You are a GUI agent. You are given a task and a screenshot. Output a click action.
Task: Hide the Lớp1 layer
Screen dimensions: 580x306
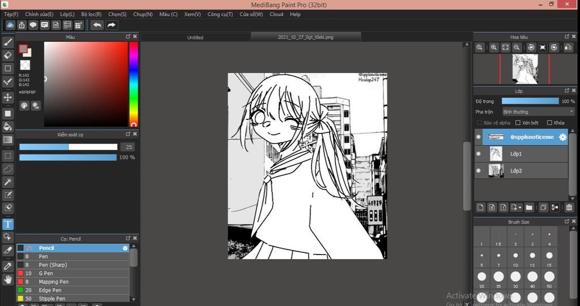tap(478, 154)
